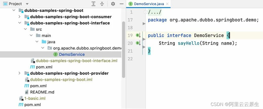This screenshot has height=109, width=263.
Task: Click the provider module folder icon
Action: pos(27,73)
